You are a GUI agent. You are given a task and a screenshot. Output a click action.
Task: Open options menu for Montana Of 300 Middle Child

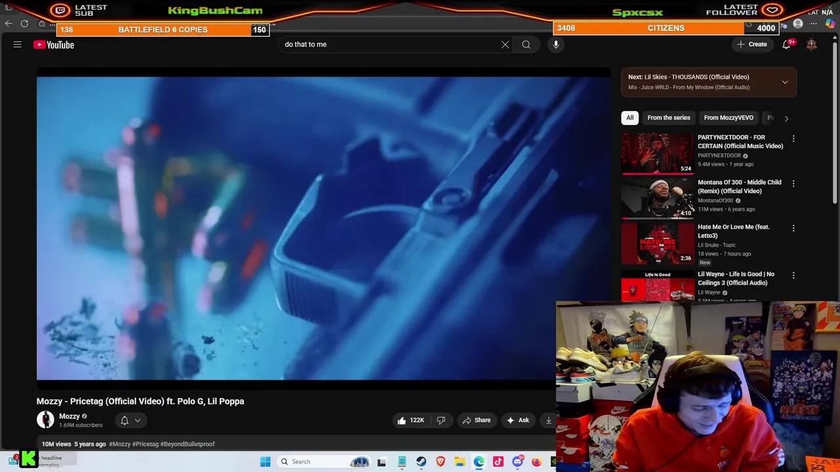click(793, 184)
